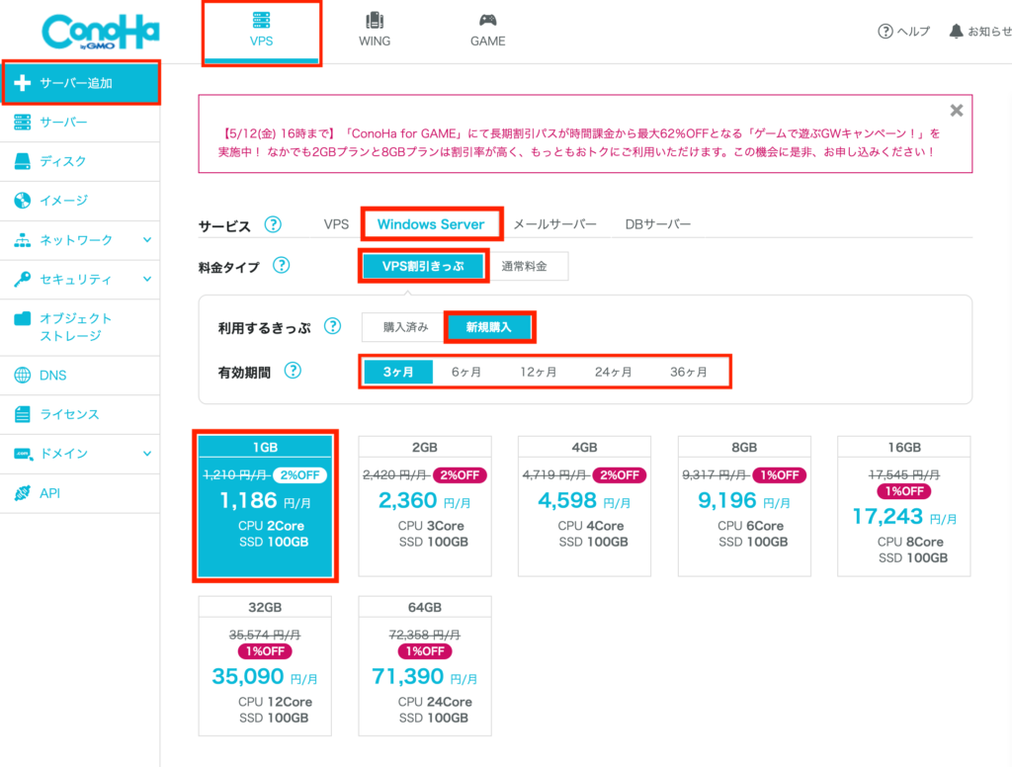Open DNS in the sidebar
Image resolution: width=1012 pixels, height=767 pixels.
coord(80,376)
